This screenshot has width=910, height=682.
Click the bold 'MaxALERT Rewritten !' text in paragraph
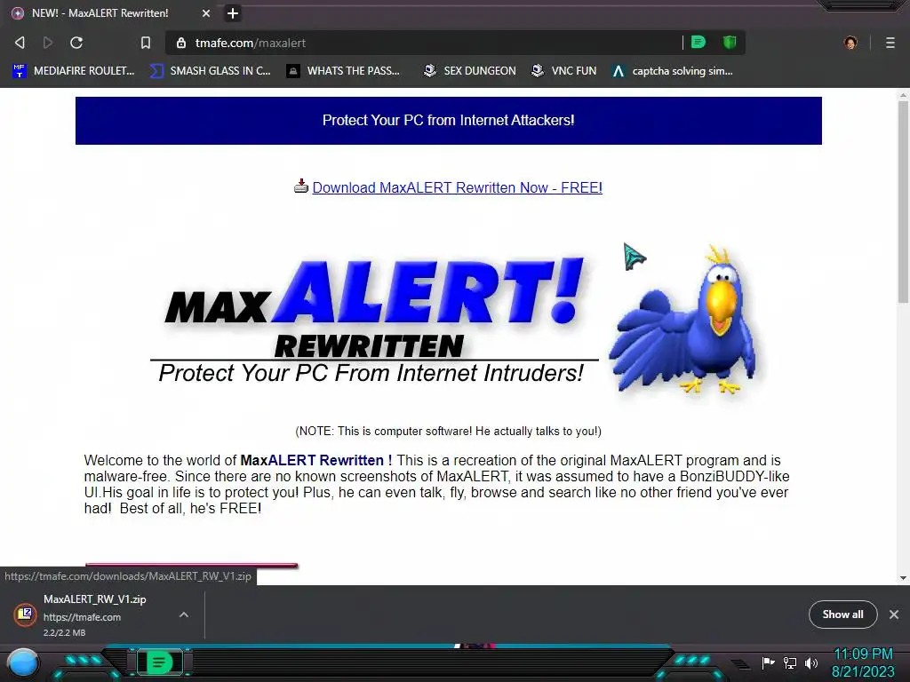click(x=316, y=461)
